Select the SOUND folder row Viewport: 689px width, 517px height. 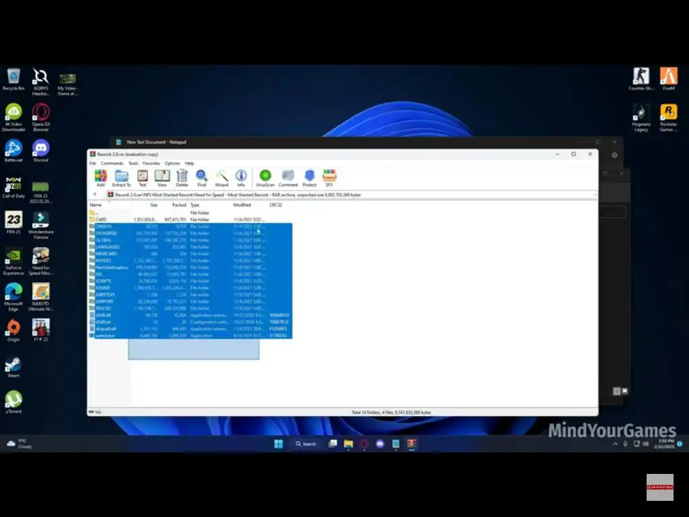190,287
